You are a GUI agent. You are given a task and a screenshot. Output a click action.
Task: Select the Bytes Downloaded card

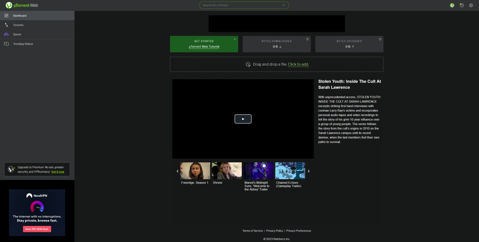coord(277,44)
